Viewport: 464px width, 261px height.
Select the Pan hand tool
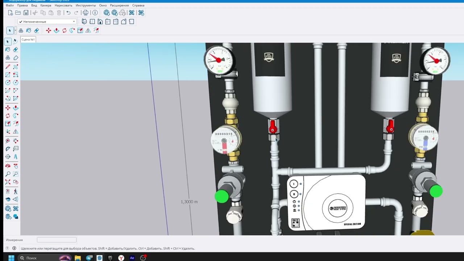click(x=16, y=166)
